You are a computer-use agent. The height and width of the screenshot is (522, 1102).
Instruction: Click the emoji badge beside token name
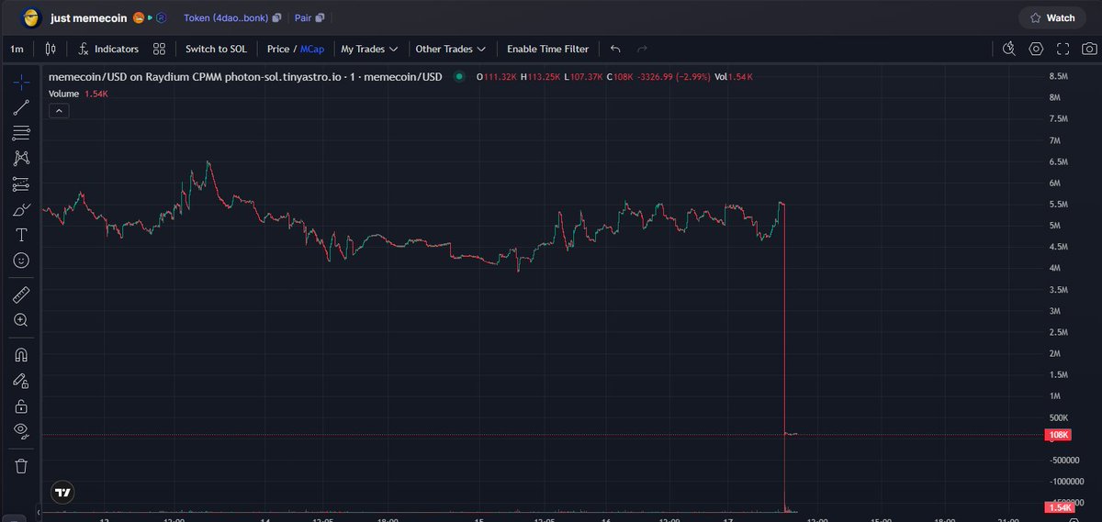141,17
